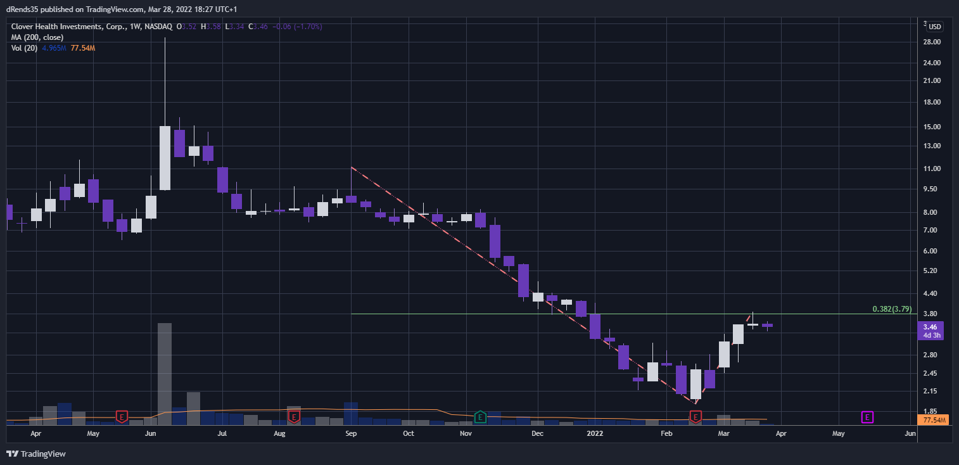This screenshot has width=959, height=465.
Task: Click the Aug time axis label
Action: pyautogui.click(x=280, y=434)
